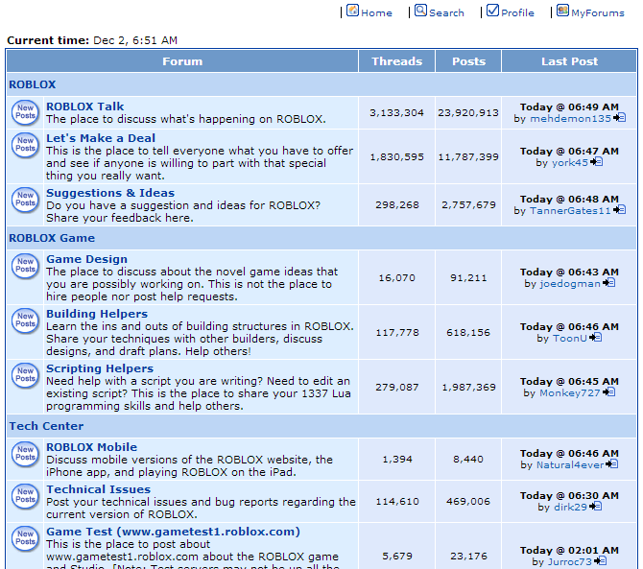The height and width of the screenshot is (569, 643).
Task: View user ToonU's profile
Action: [x=570, y=338]
